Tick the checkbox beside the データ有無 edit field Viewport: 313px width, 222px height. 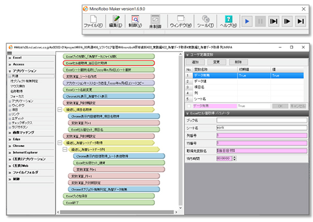click(x=189, y=105)
